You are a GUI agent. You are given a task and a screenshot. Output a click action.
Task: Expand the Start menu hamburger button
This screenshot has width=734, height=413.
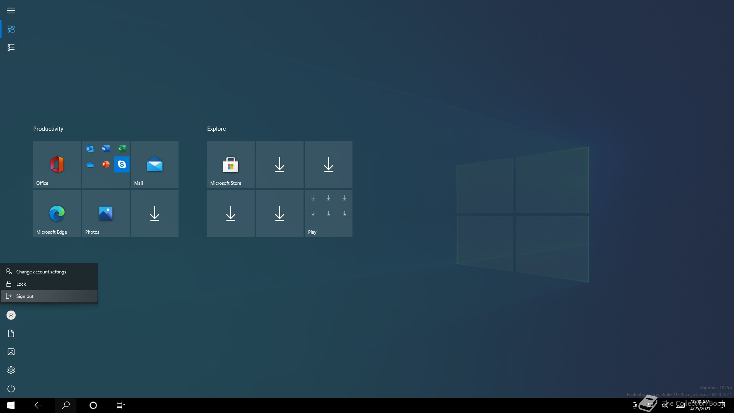coord(11,11)
